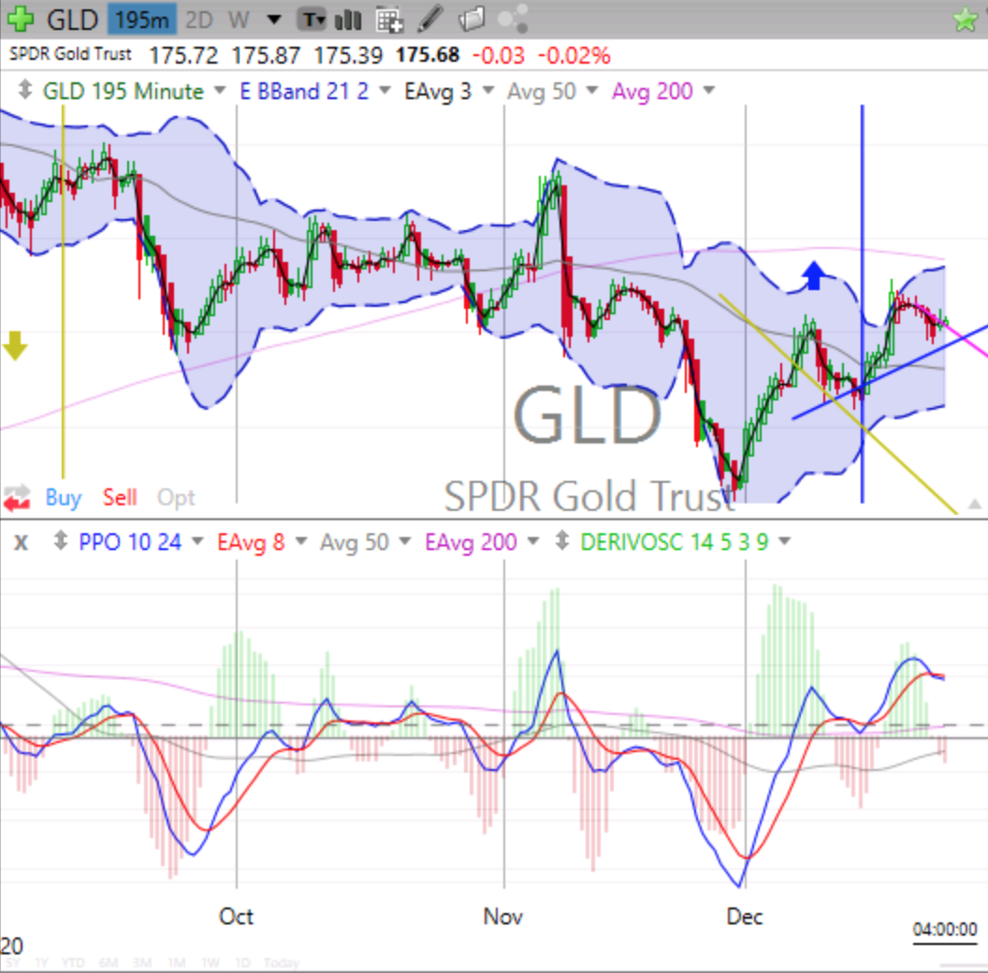The height and width of the screenshot is (973, 988).
Task: Switch to the 2D timeframe tab
Action: 199,19
